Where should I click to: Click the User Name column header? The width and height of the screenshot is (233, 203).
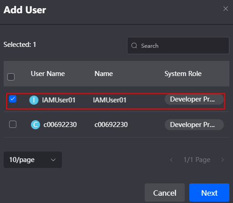click(48, 74)
